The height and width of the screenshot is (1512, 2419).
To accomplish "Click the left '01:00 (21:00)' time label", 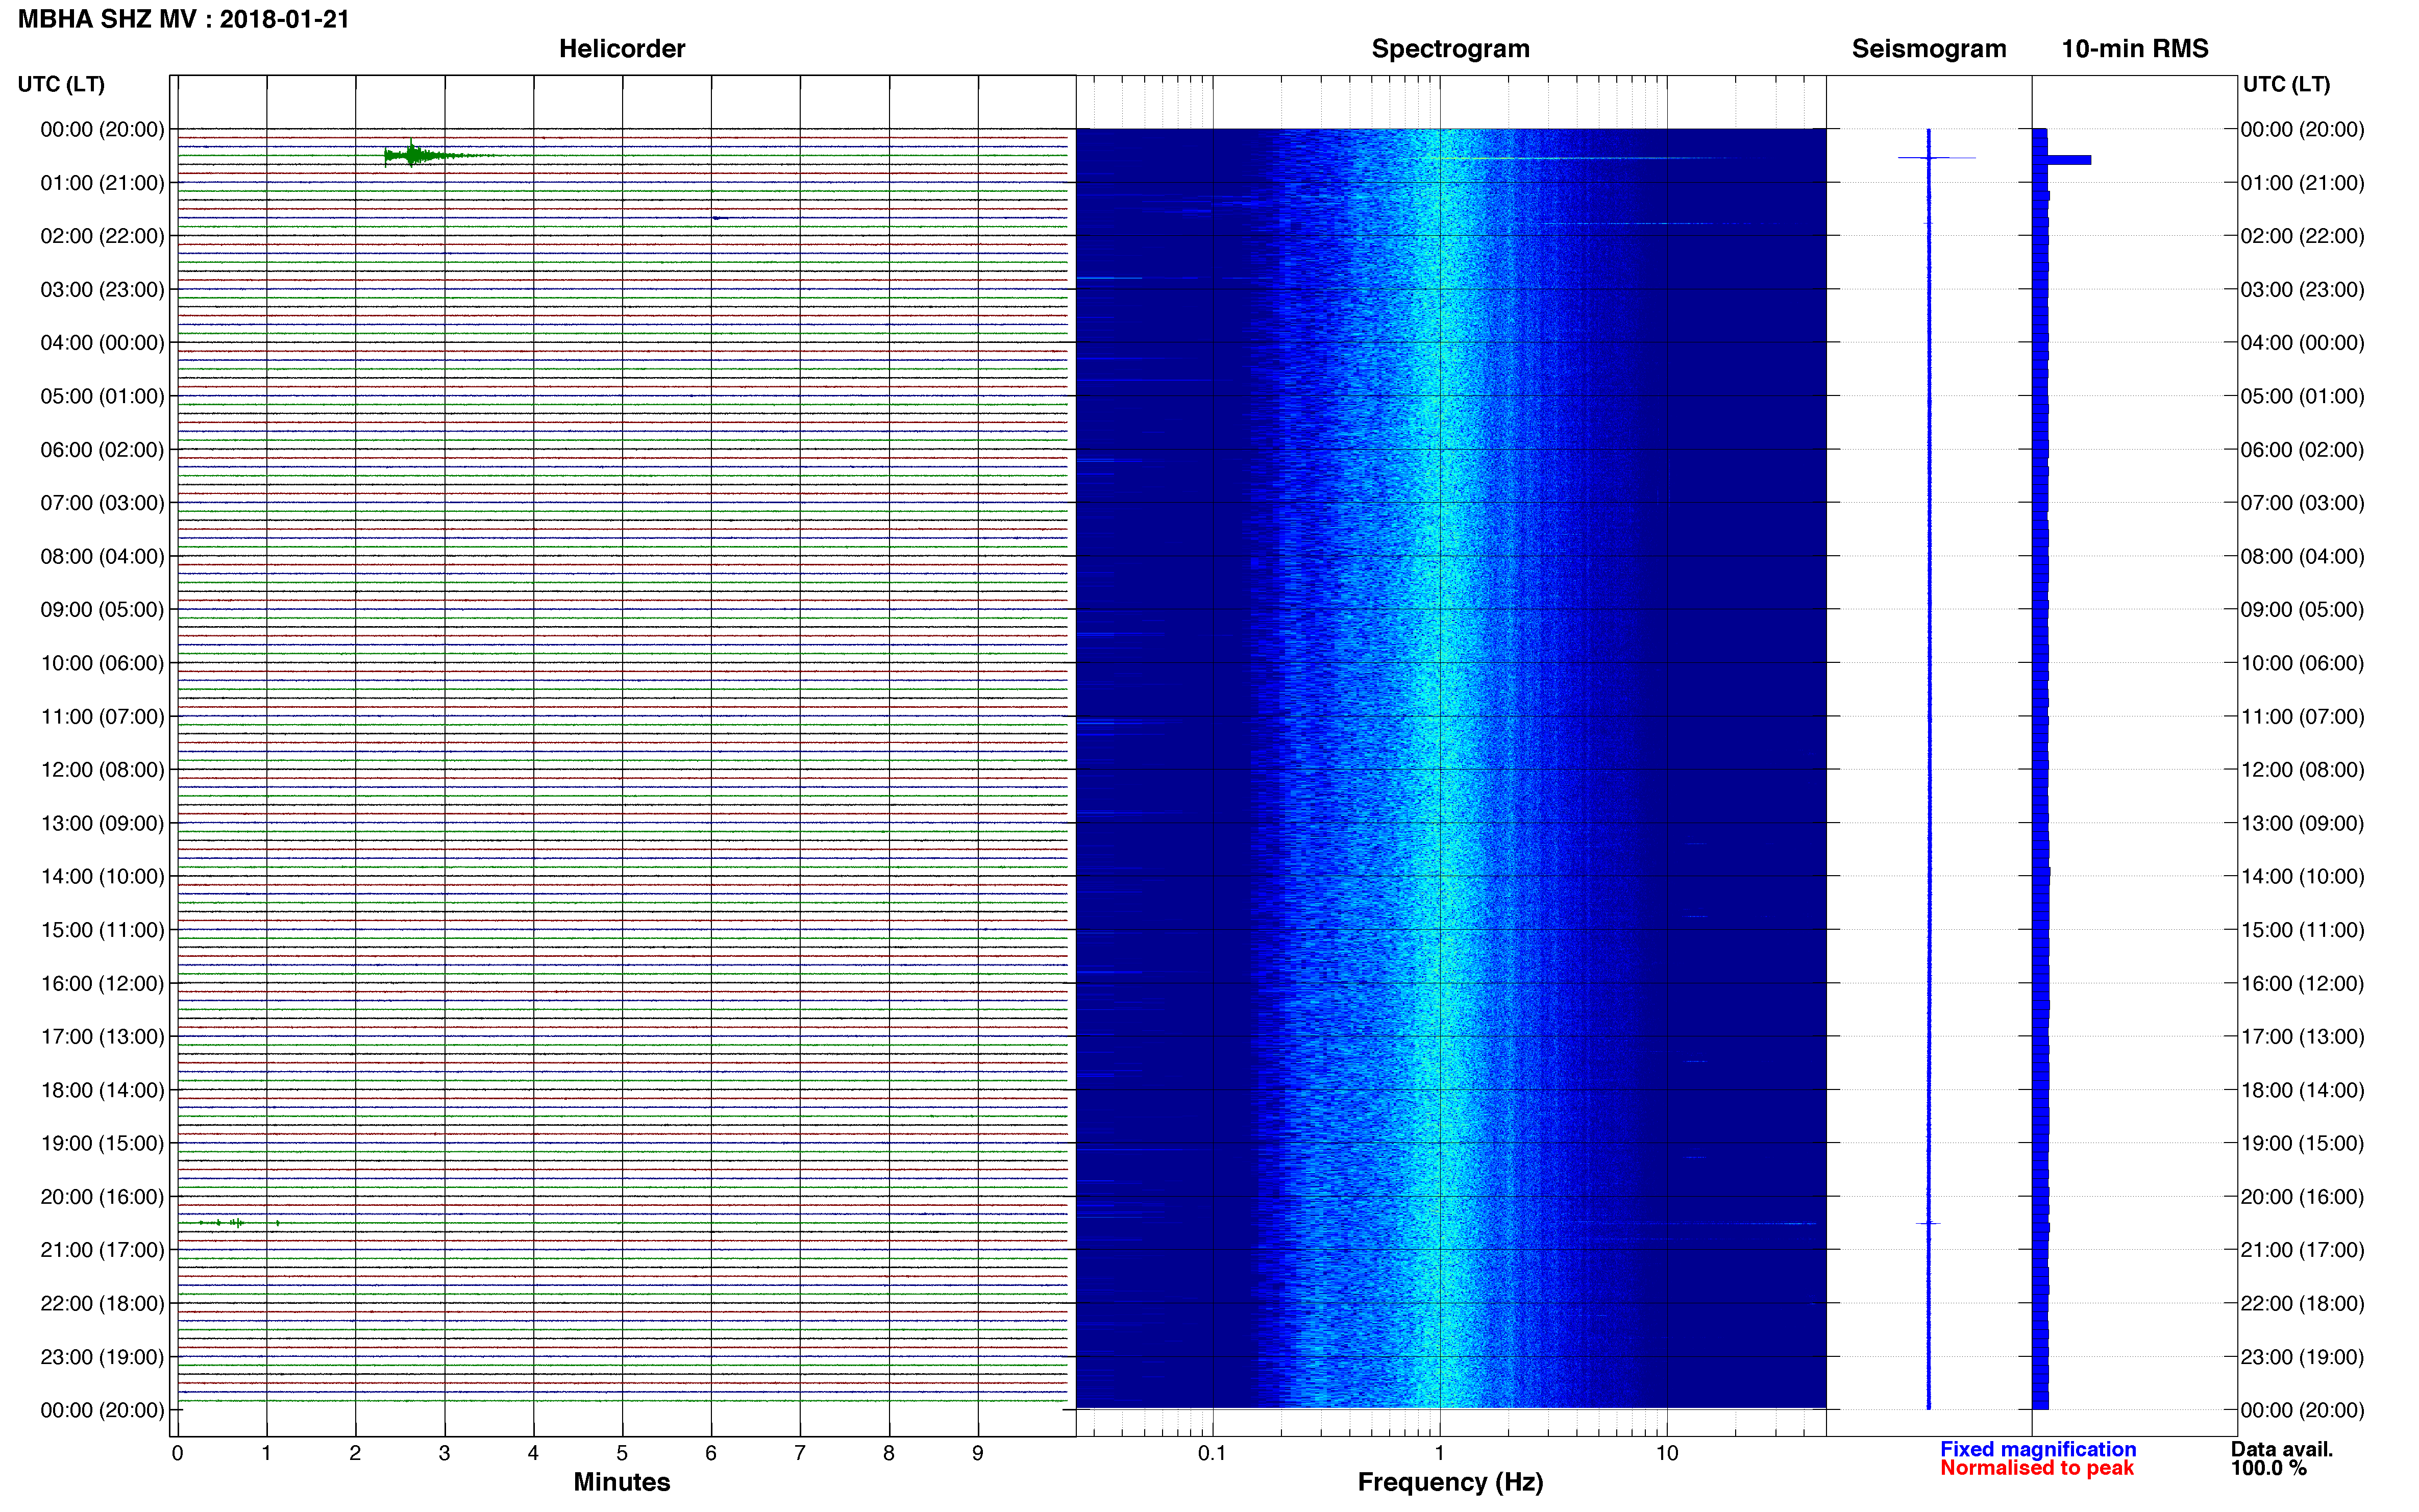I will [x=102, y=183].
